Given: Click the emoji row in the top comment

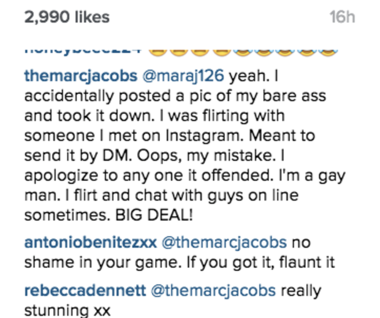Looking at the screenshot, I should (242, 49).
